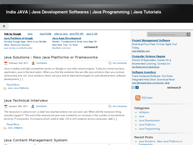Click AdChoices icon in sidebar ads
Viewport: 193px width, 145px height.
point(180,88)
